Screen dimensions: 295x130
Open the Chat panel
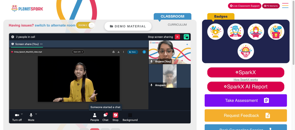105,117
